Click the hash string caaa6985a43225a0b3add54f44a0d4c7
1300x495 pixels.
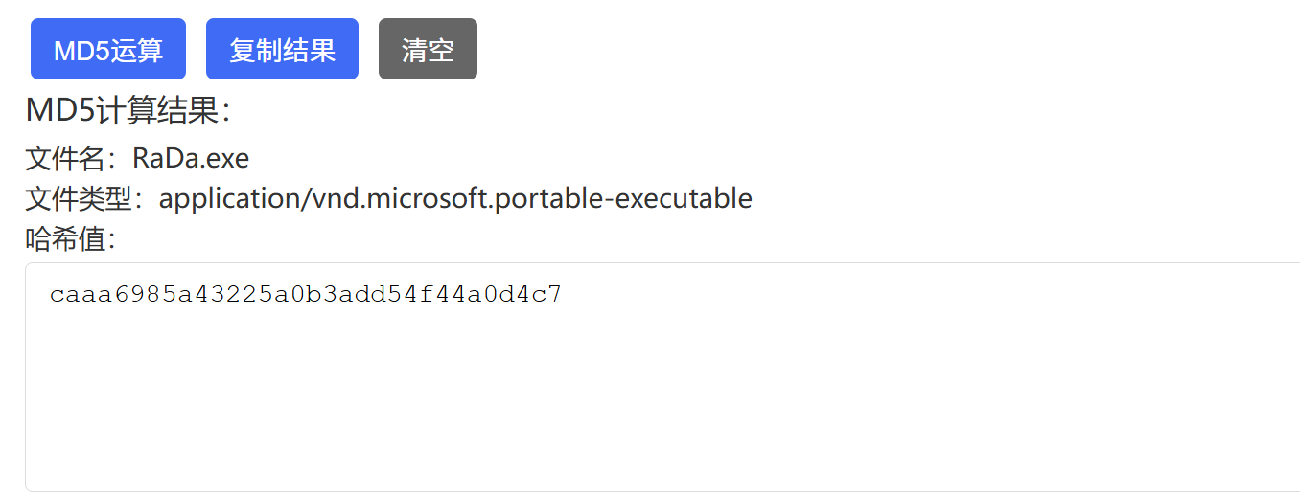(x=306, y=295)
